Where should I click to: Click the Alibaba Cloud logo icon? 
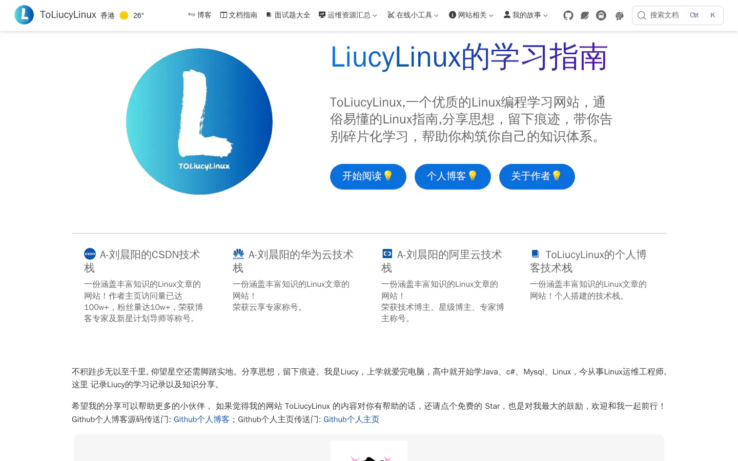tap(387, 254)
